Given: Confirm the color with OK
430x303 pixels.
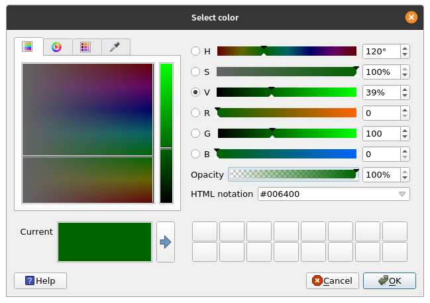Looking at the screenshot, I should click(x=390, y=280).
